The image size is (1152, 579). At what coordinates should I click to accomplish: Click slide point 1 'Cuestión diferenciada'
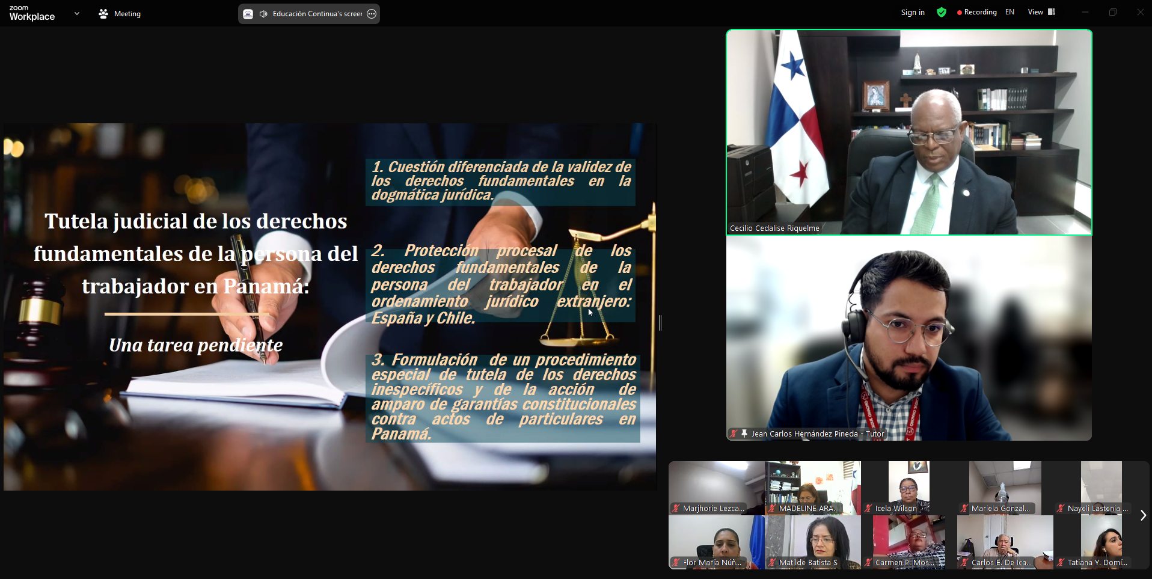click(x=501, y=181)
